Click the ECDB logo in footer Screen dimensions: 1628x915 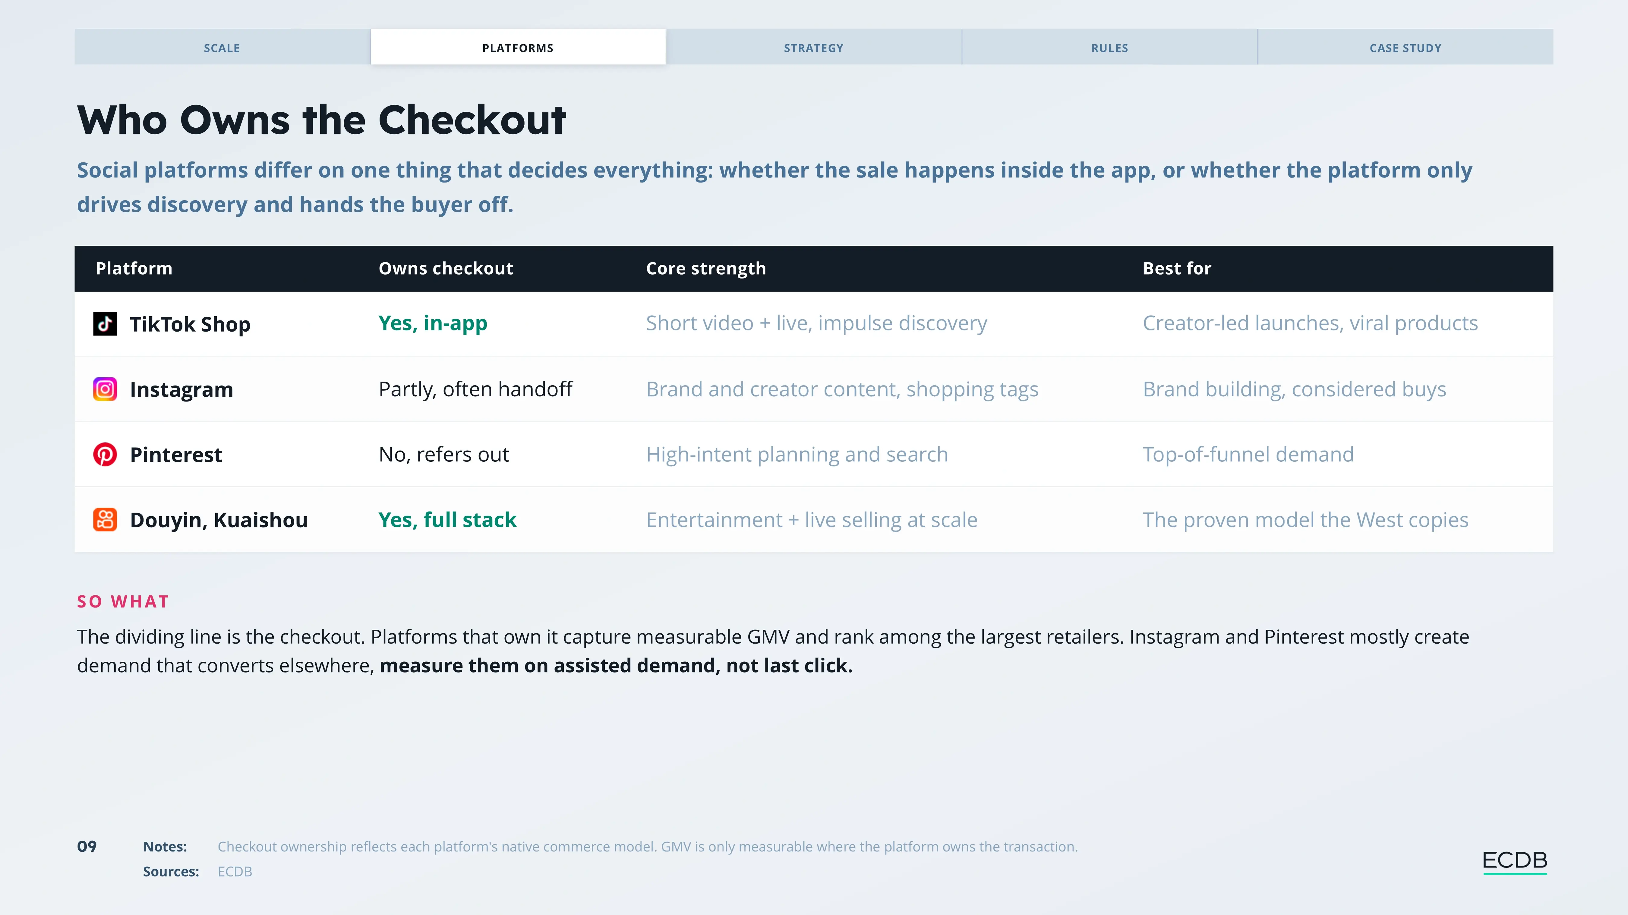pos(1514,861)
